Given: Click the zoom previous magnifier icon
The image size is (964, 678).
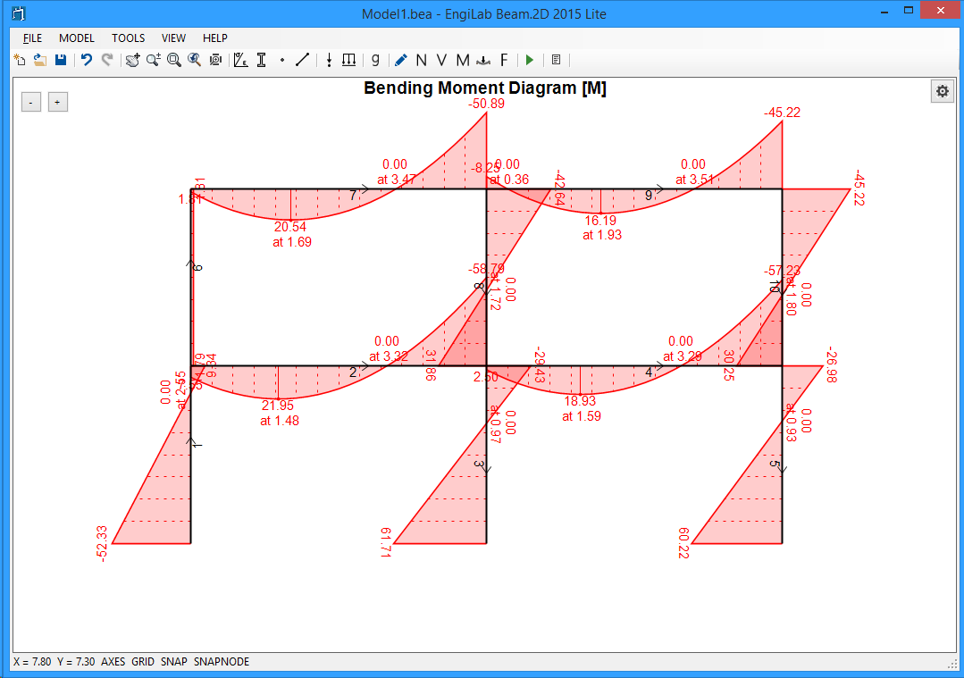Looking at the screenshot, I should (x=194, y=60).
